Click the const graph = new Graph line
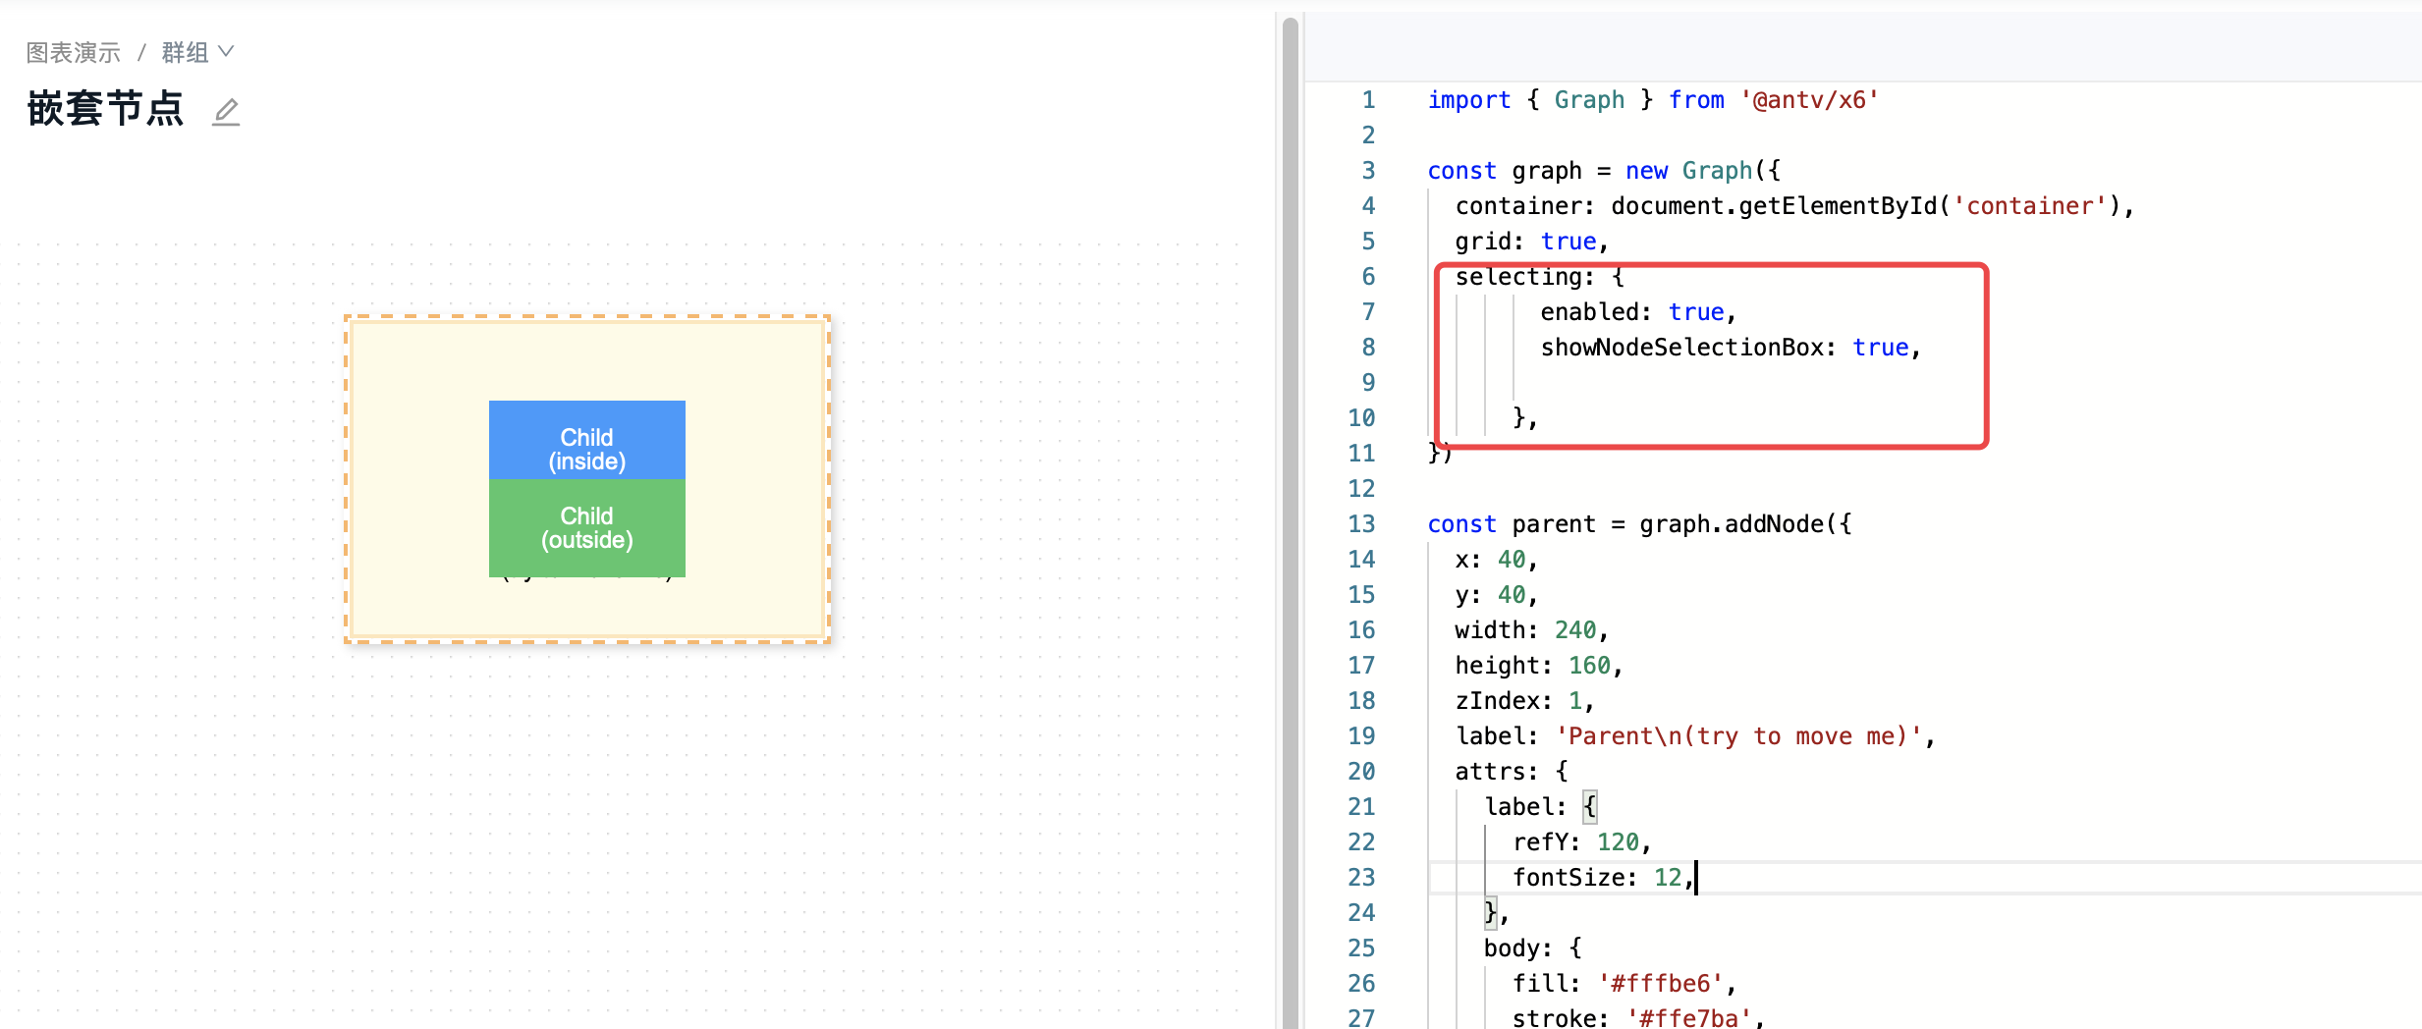 (1604, 171)
